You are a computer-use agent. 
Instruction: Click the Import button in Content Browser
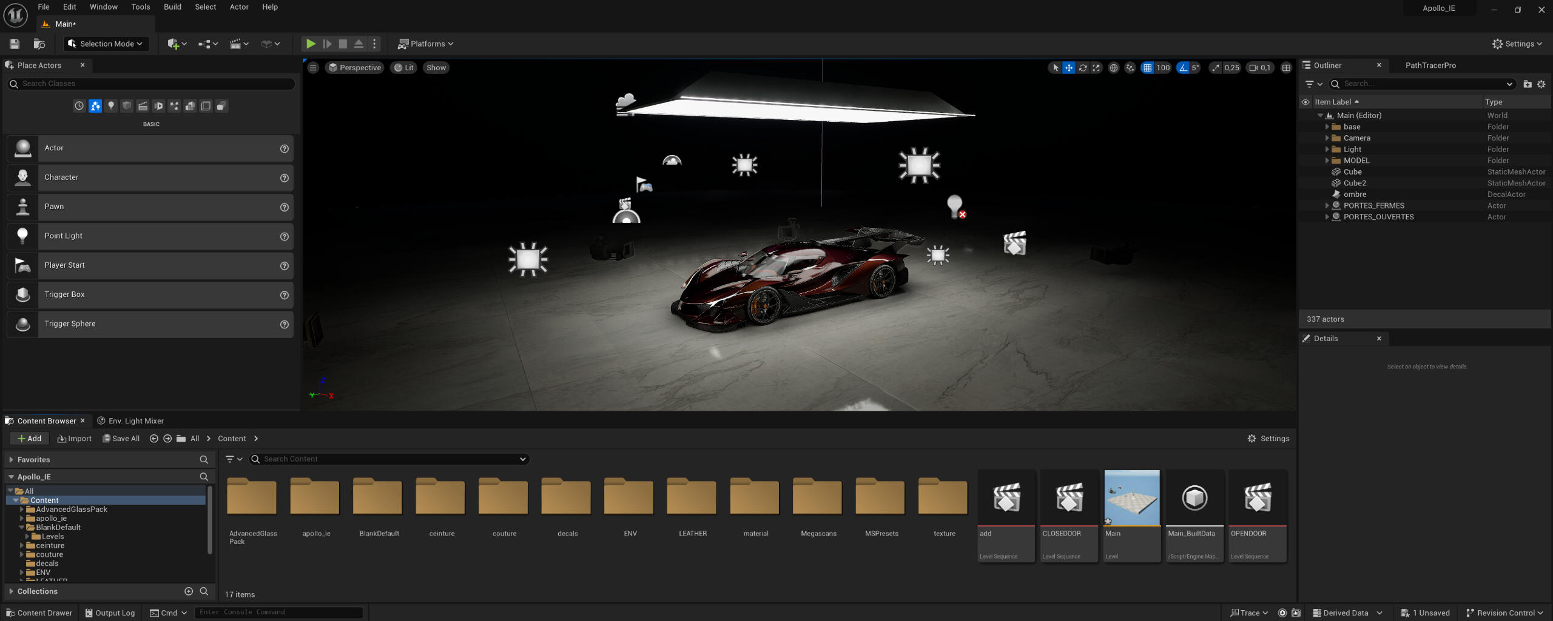(x=74, y=439)
